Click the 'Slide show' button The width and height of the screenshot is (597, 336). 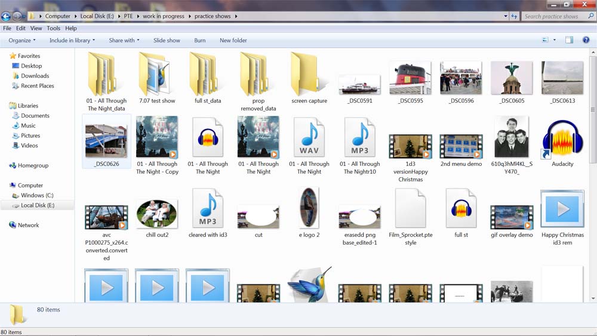167,41
